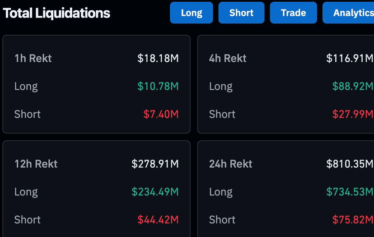Click the 12h Short value $44.42M
The width and height of the screenshot is (374, 237).
tap(158, 219)
